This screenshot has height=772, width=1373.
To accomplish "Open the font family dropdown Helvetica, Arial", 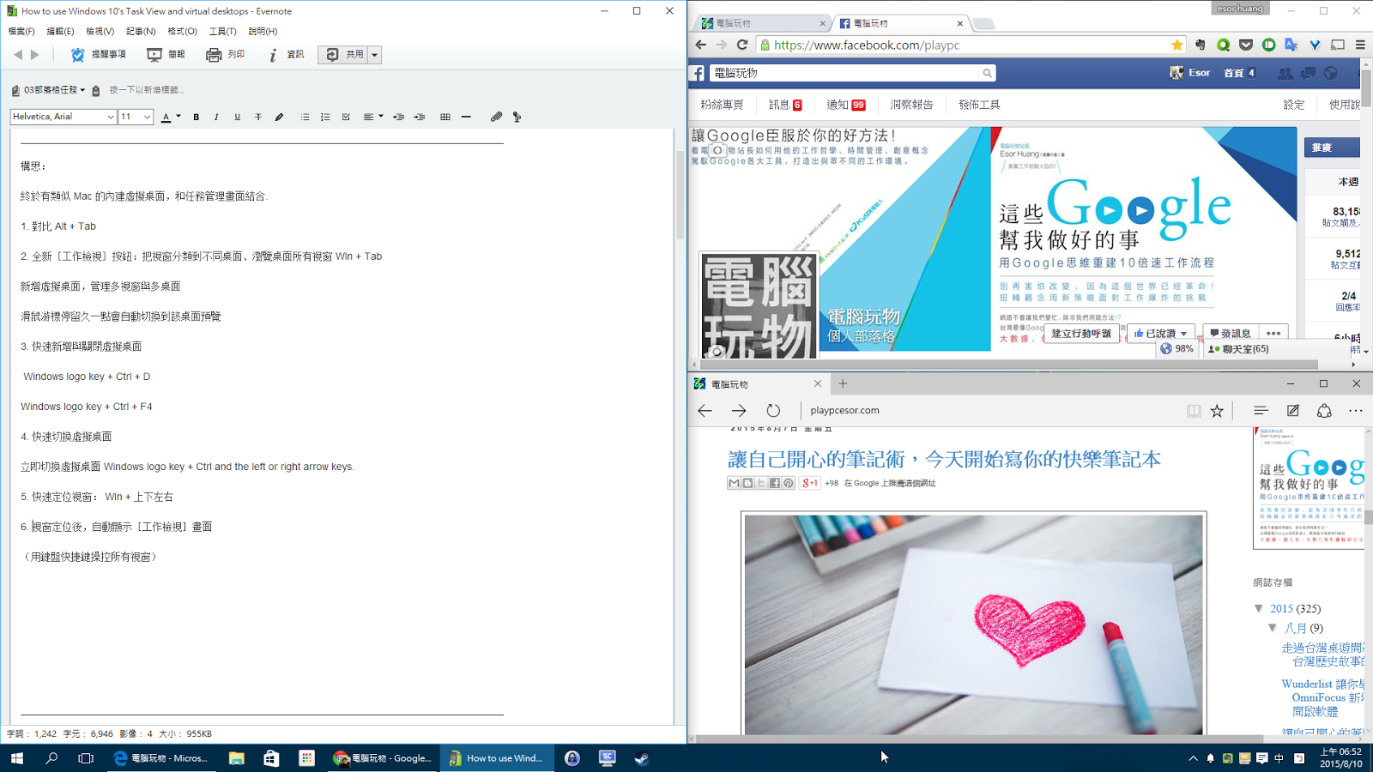I will point(64,117).
